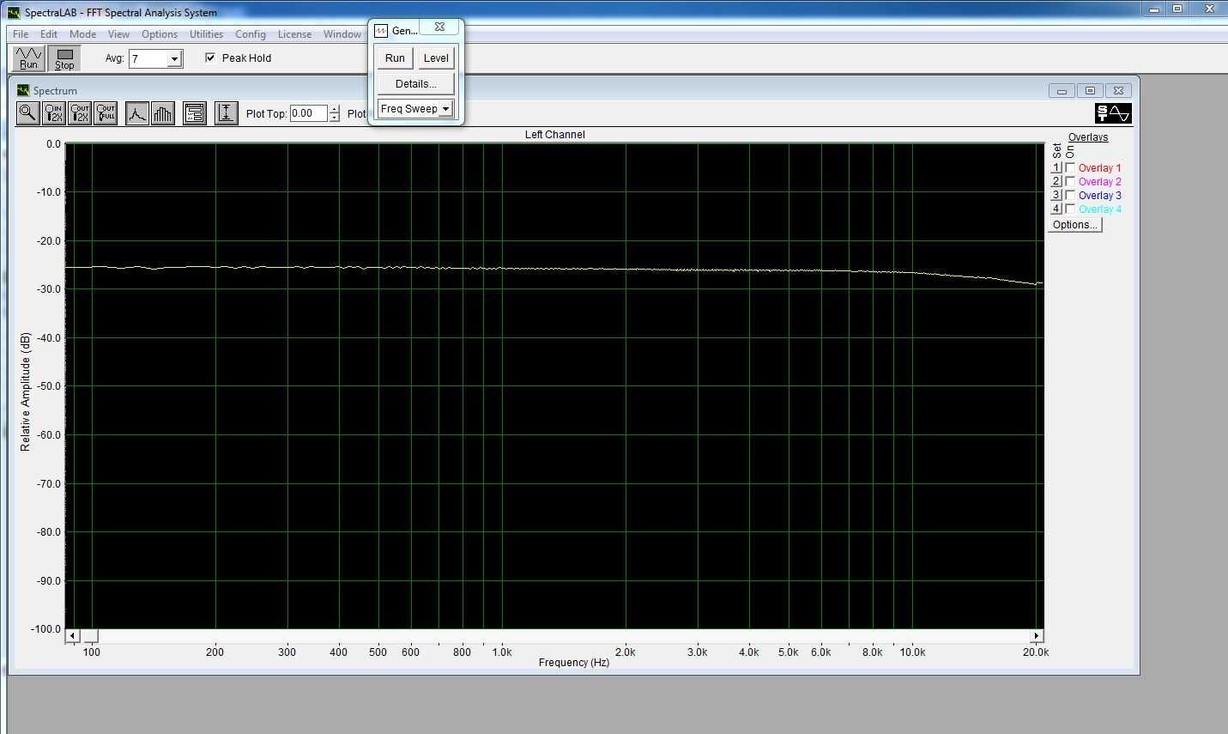Toggle the Peak Hold checkbox
The image size is (1228, 734).
coord(210,58)
